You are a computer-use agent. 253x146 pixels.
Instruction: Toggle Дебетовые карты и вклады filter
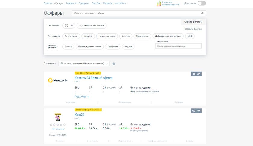[168, 36]
